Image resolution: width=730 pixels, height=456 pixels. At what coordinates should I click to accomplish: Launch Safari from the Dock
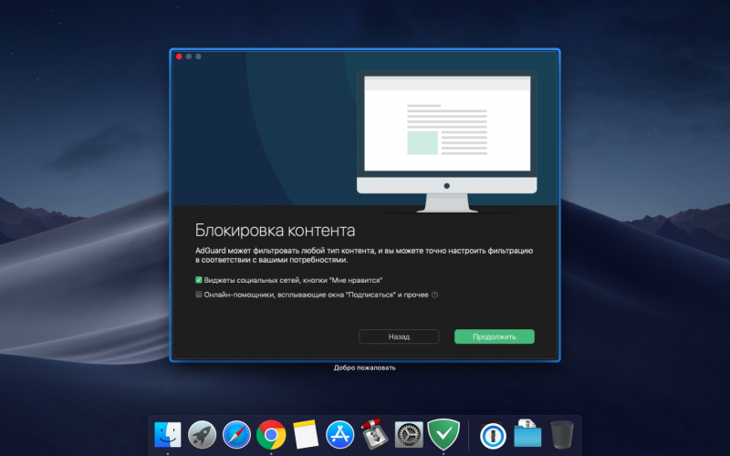click(x=236, y=435)
